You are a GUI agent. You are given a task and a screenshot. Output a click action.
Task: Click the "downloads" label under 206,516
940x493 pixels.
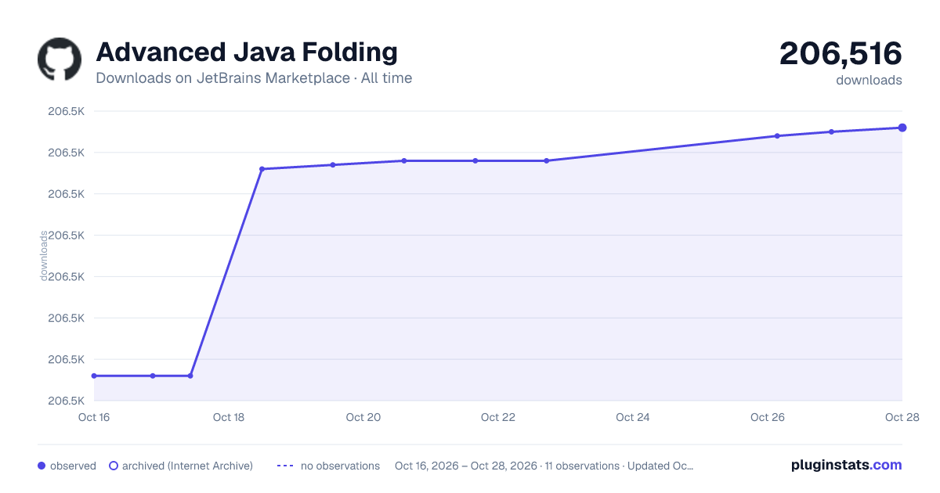[x=869, y=80]
